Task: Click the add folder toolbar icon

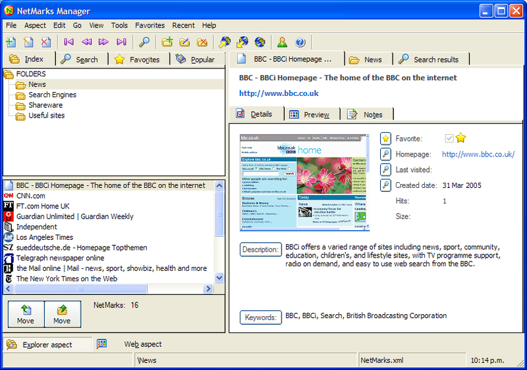Action: 167,42
